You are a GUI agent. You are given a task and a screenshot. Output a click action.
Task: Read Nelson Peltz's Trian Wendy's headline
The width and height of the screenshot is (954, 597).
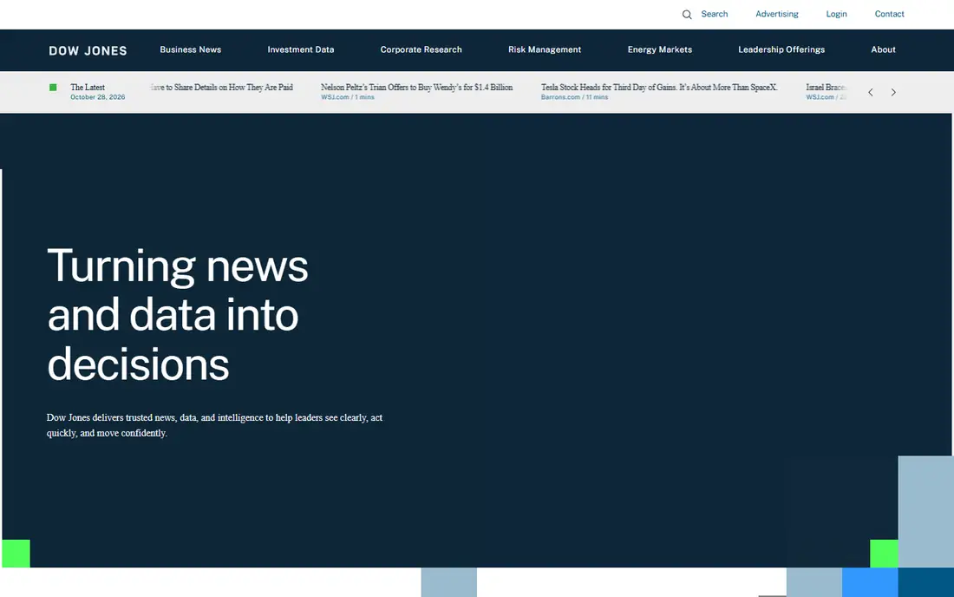(x=417, y=88)
